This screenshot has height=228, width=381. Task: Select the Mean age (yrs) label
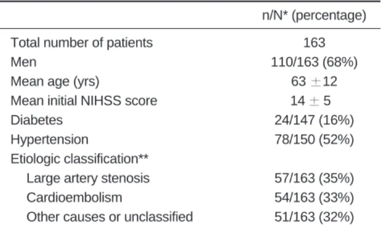(x=55, y=82)
